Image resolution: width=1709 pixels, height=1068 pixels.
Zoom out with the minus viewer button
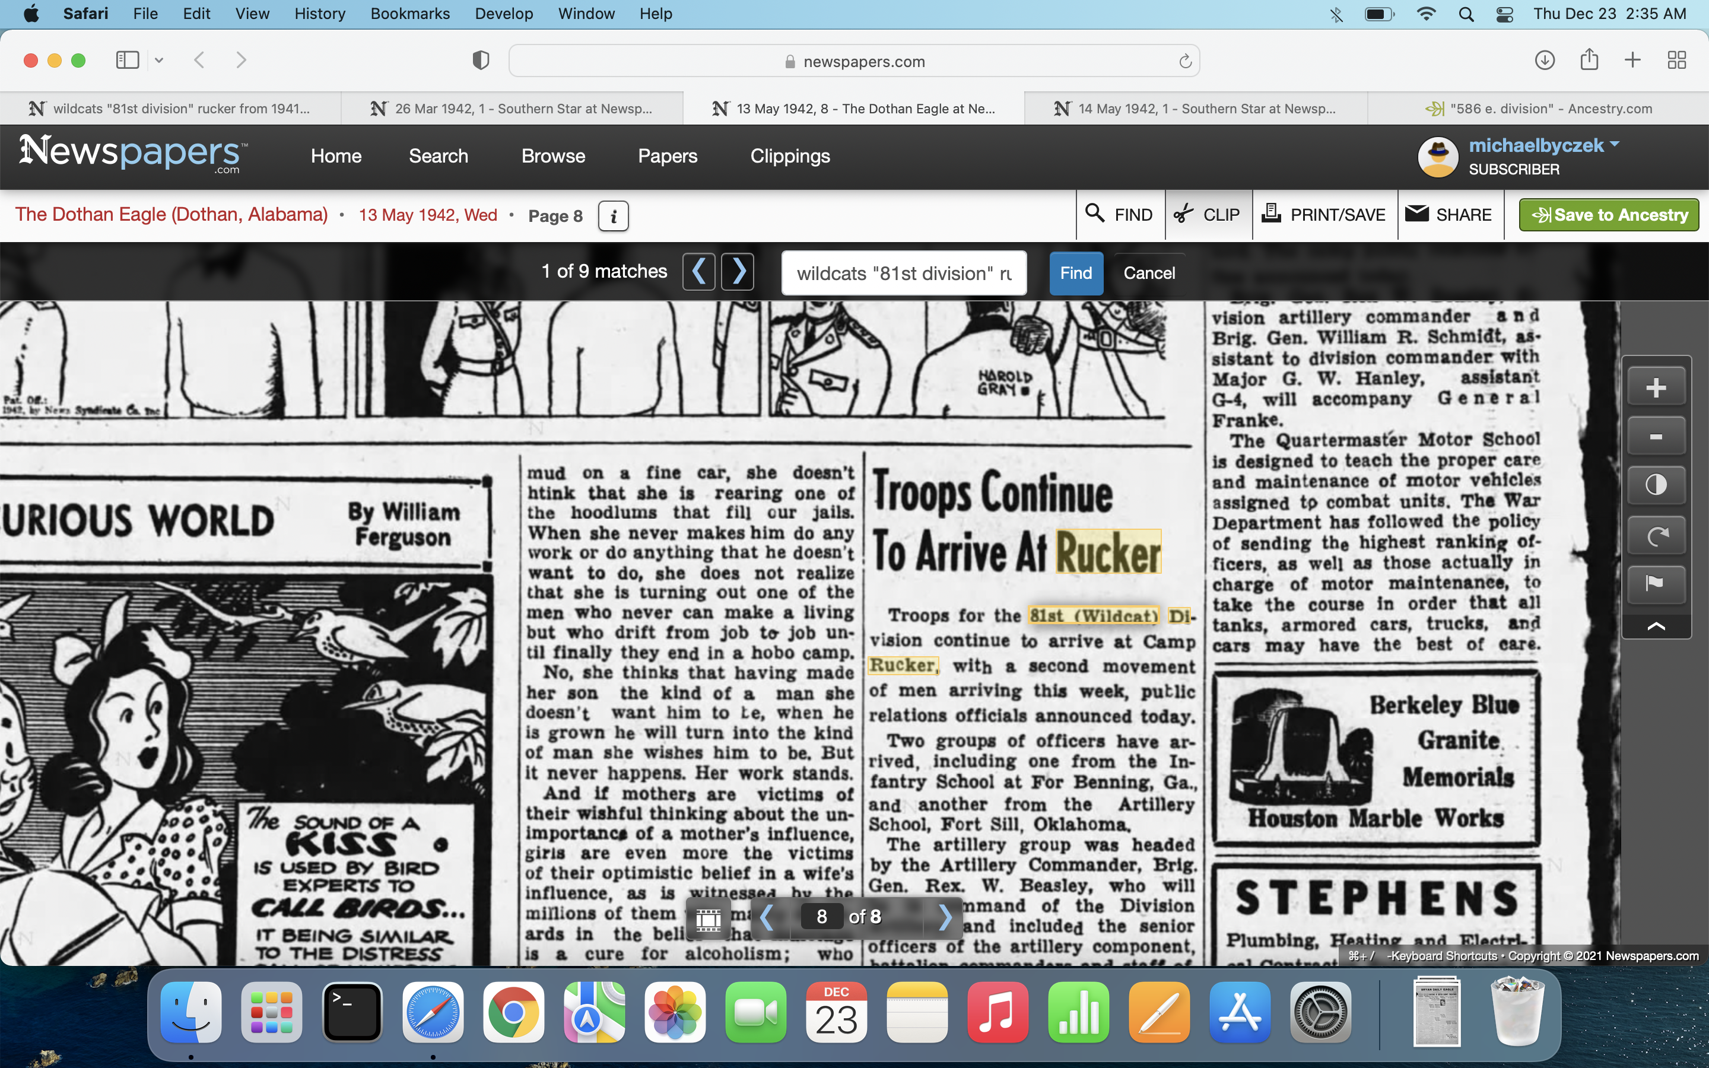click(1656, 437)
